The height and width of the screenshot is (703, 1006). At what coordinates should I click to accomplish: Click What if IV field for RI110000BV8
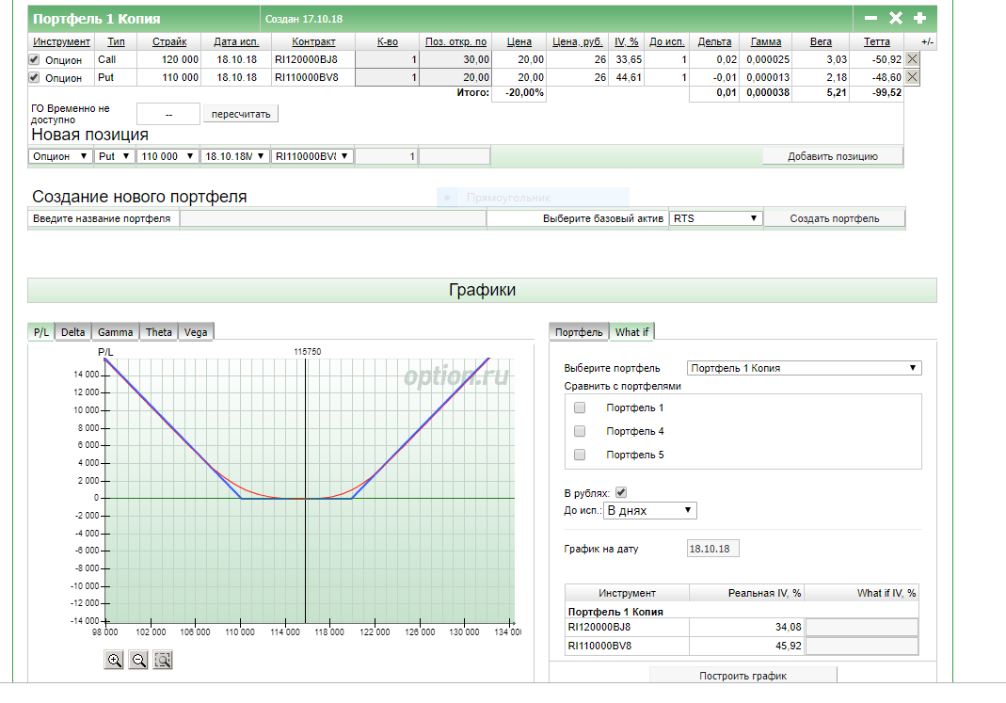click(862, 646)
